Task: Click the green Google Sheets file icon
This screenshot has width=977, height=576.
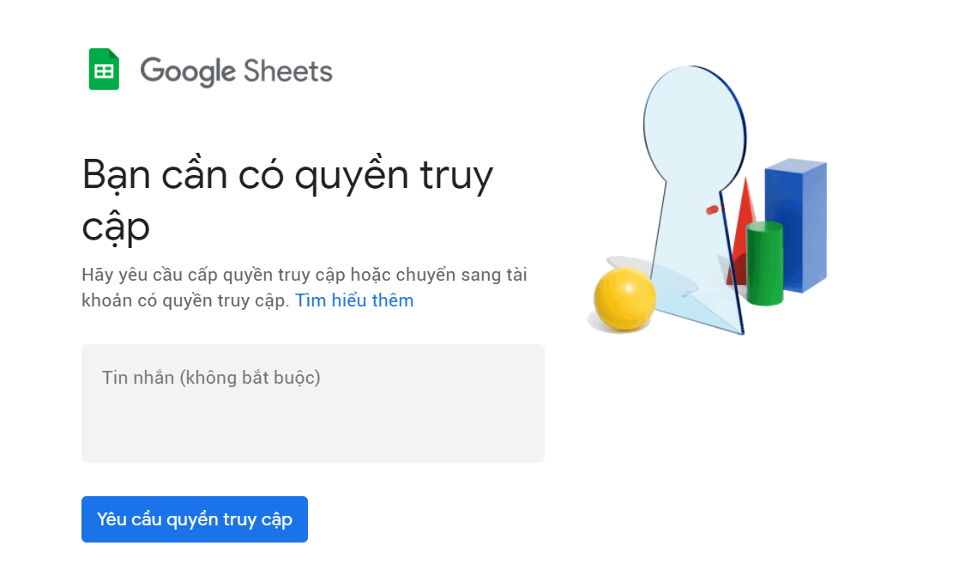Action: point(104,70)
